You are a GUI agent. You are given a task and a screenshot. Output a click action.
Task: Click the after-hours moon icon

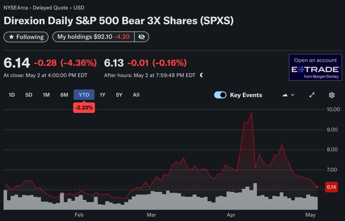pyautogui.click(x=202, y=75)
